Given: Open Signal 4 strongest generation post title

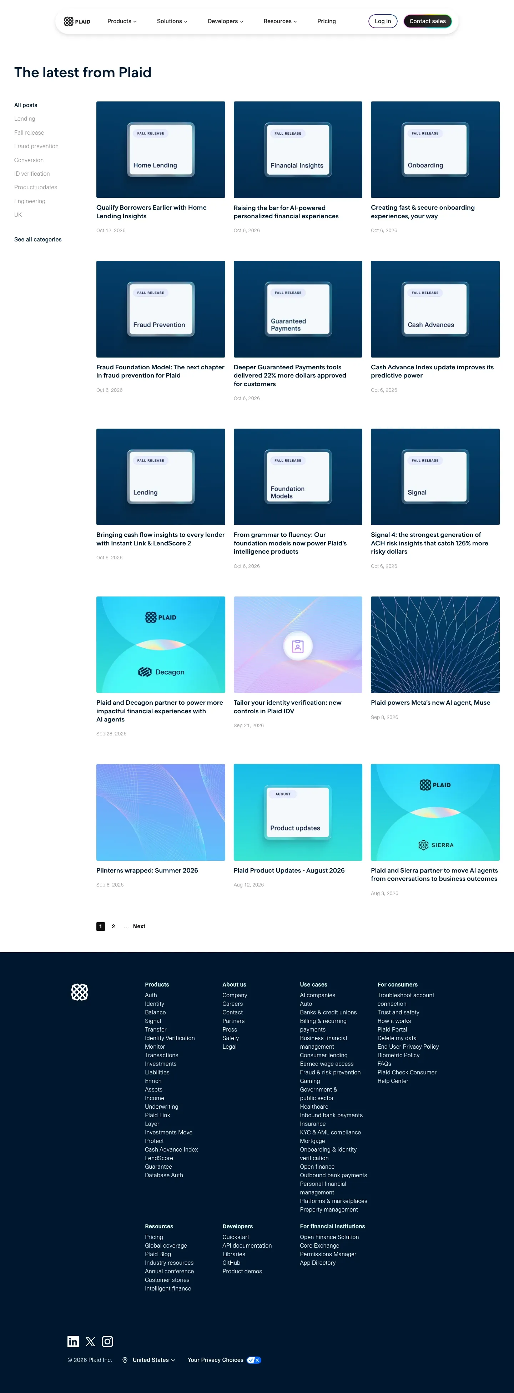Looking at the screenshot, I should pos(430,543).
